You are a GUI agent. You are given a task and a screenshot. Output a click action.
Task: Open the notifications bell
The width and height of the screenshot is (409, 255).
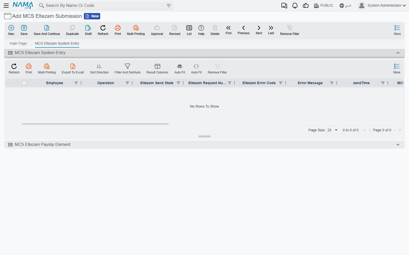(295, 6)
